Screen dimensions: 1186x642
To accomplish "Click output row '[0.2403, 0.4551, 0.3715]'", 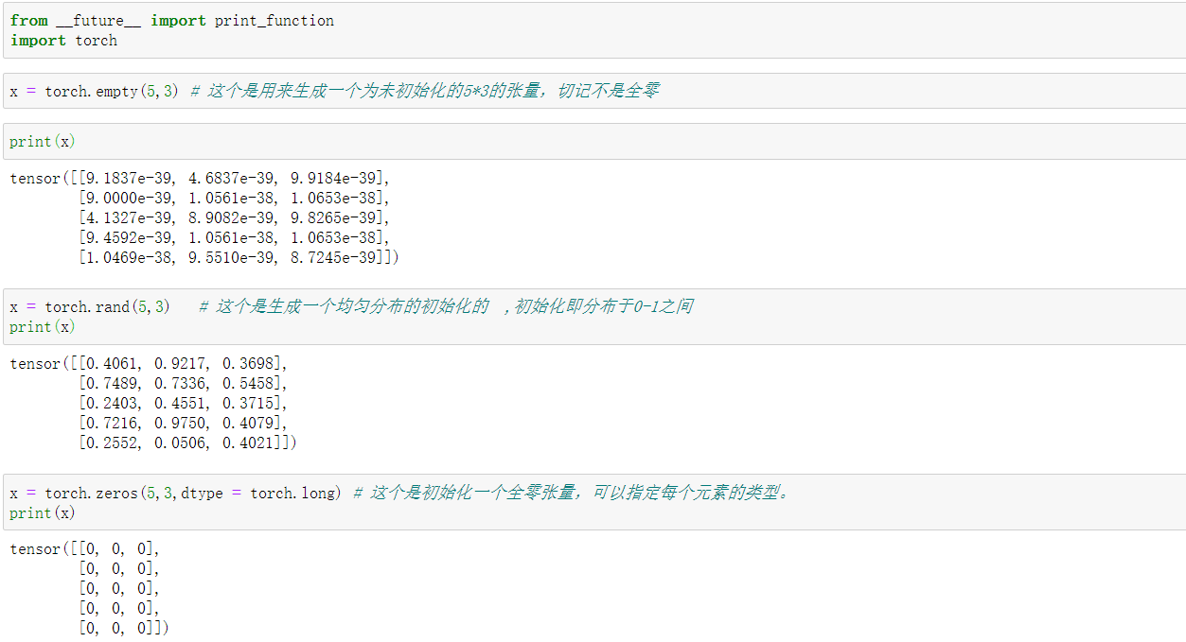I will 184,404.
